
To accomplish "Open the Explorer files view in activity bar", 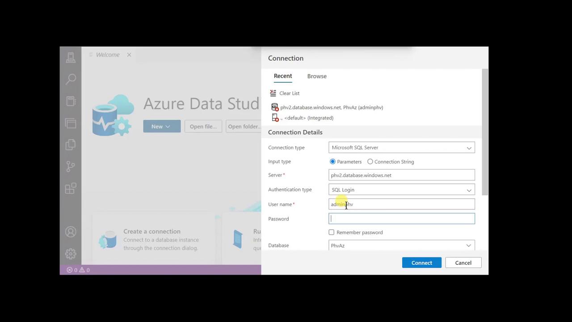I will tap(71, 144).
